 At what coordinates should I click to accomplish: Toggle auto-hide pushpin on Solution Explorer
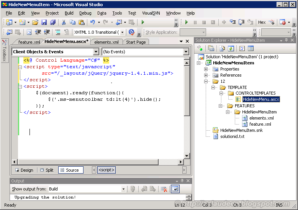(287, 40)
